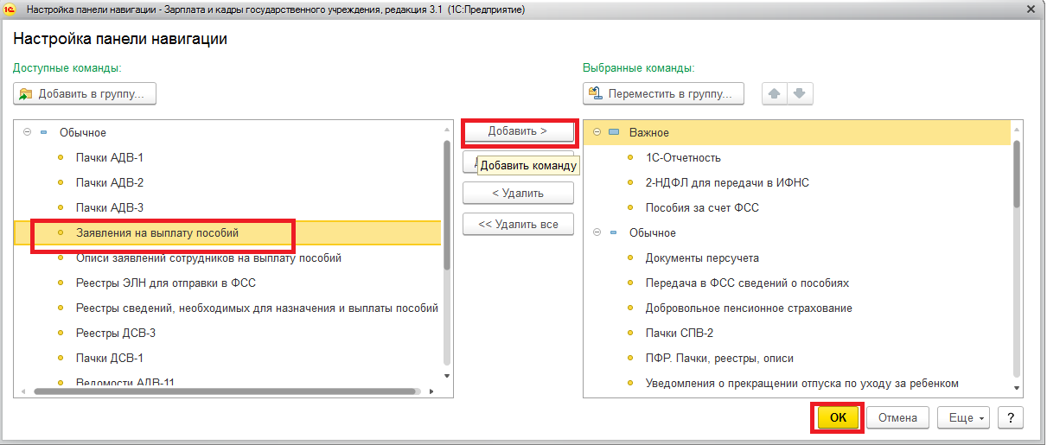Click the '< Удалить' button
Image resolution: width=1047 pixels, height=445 pixels.
click(518, 194)
